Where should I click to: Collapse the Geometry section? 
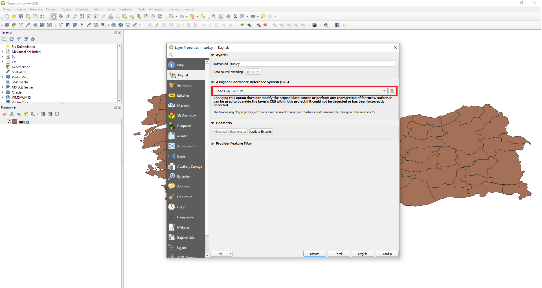[212, 123]
